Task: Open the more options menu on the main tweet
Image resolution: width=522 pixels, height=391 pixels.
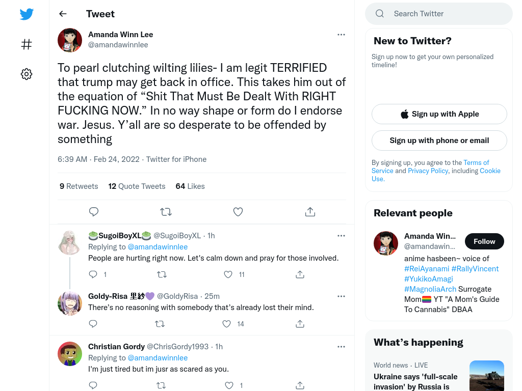Action: click(x=341, y=35)
